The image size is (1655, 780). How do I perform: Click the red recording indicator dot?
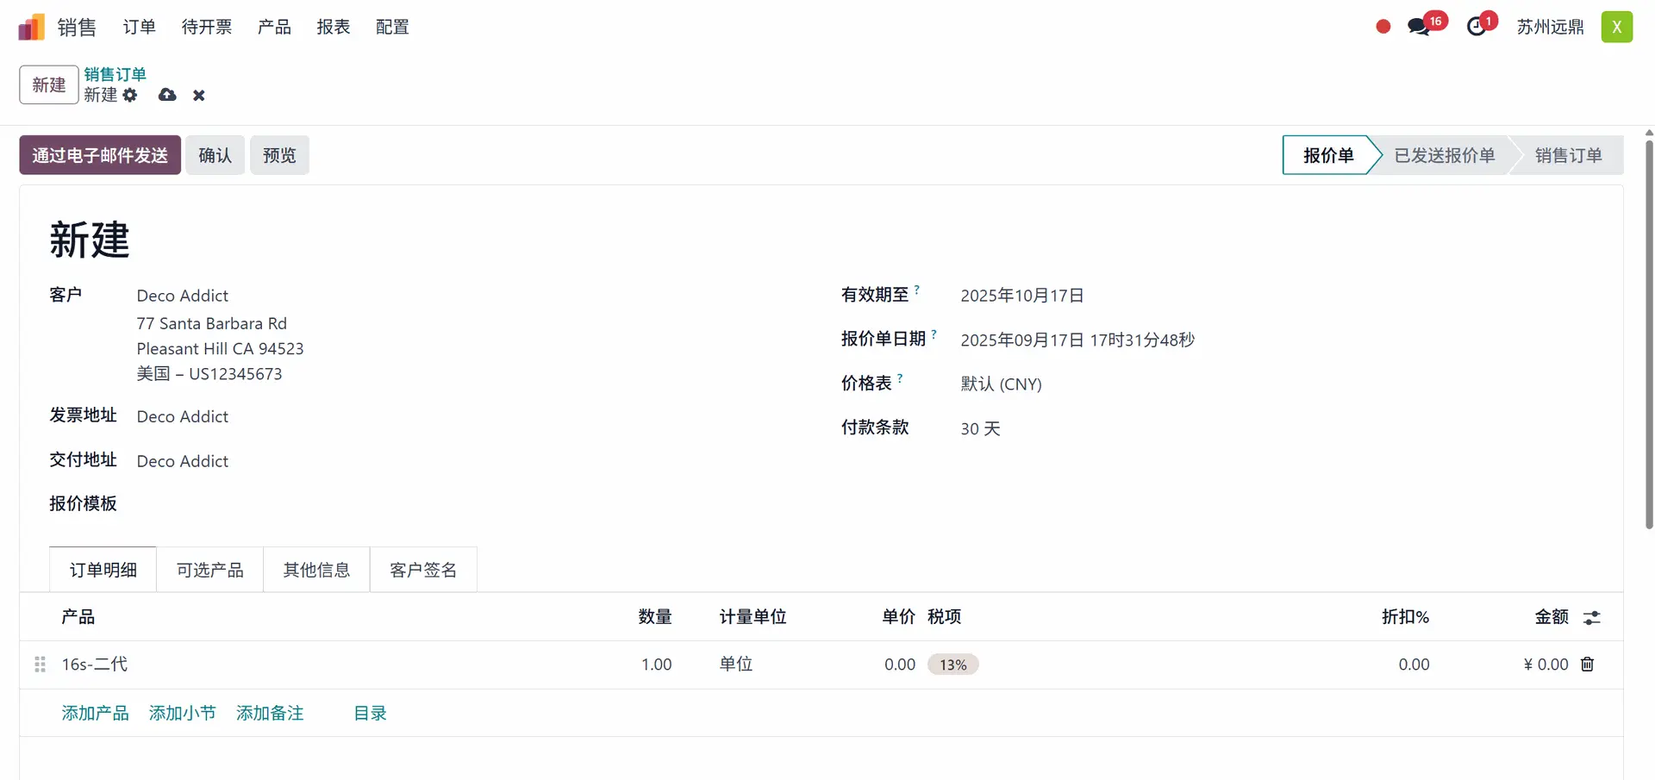1383,28
